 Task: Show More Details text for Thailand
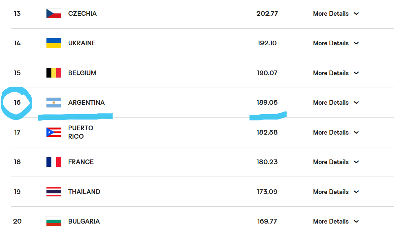[331, 192]
